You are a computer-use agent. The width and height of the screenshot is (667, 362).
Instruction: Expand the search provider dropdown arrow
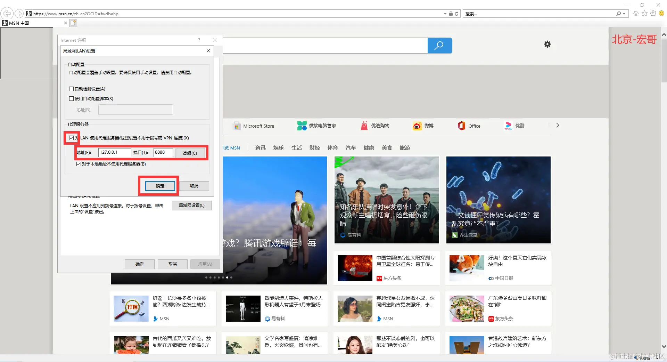click(x=624, y=14)
